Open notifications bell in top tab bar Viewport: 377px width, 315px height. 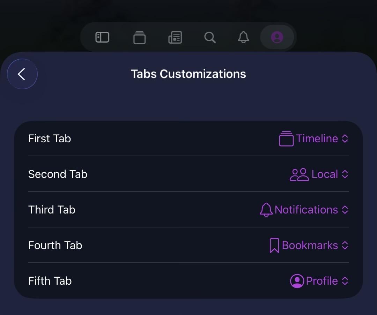(x=243, y=37)
